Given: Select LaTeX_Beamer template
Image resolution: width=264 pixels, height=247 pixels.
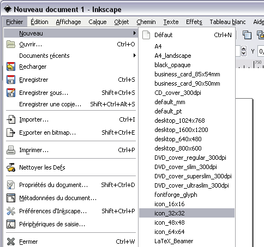Looking at the screenshot, I should [x=187, y=241].
